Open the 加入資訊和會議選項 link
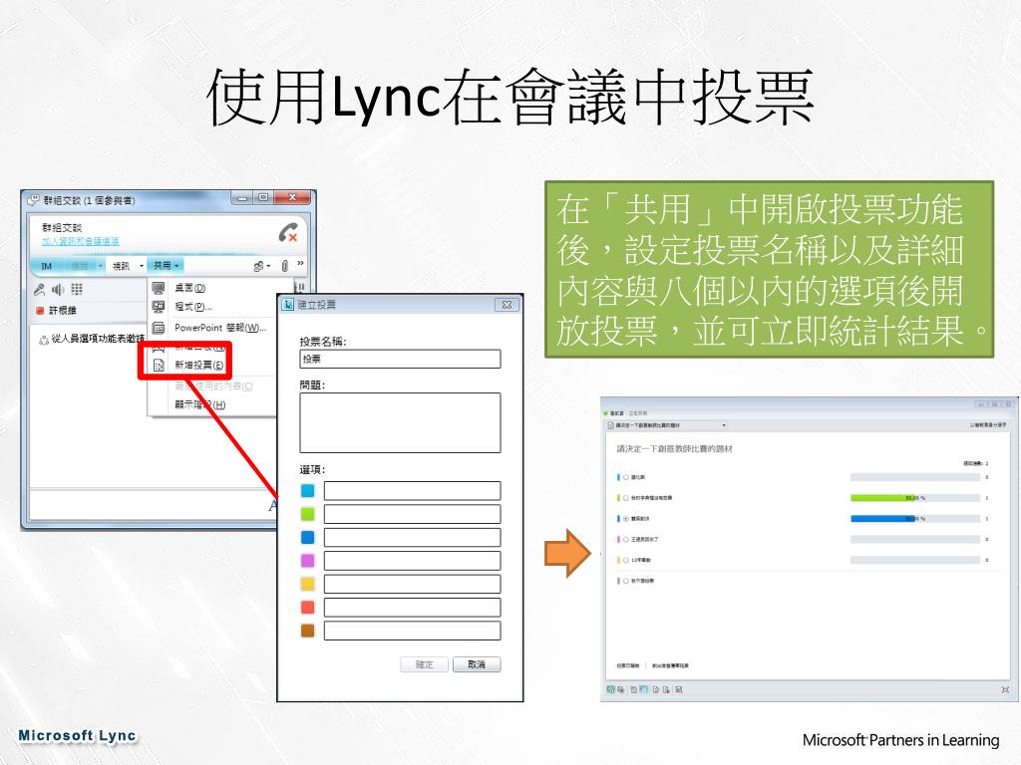The width and height of the screenshot is (1021, 765). 81,241
